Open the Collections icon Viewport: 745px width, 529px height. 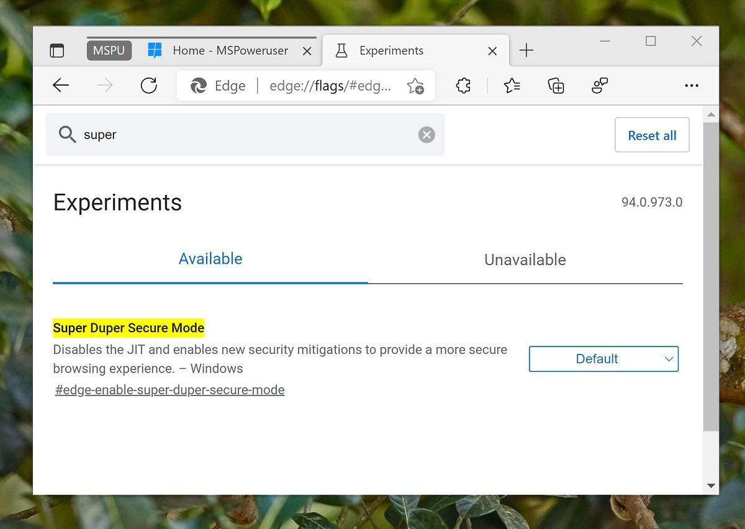pos(556,86)
